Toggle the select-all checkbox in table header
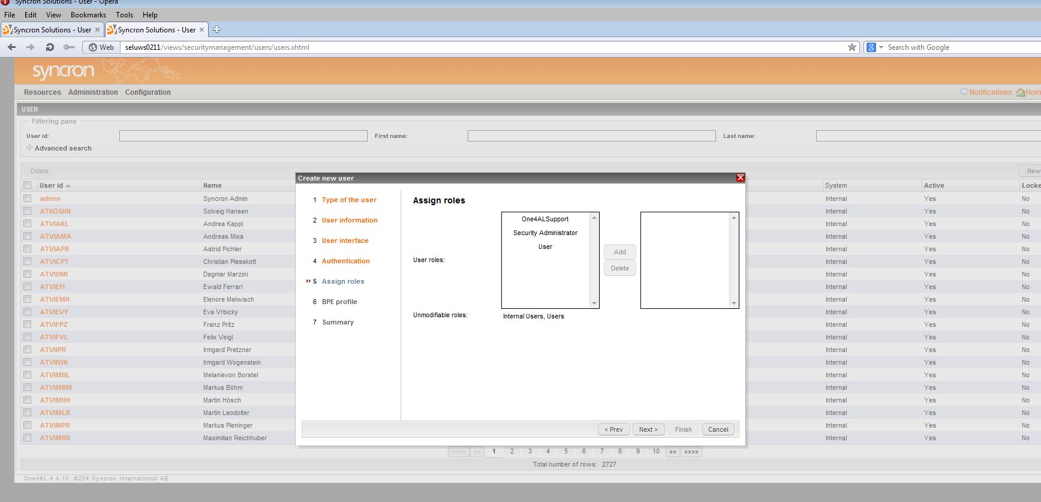 27,185
